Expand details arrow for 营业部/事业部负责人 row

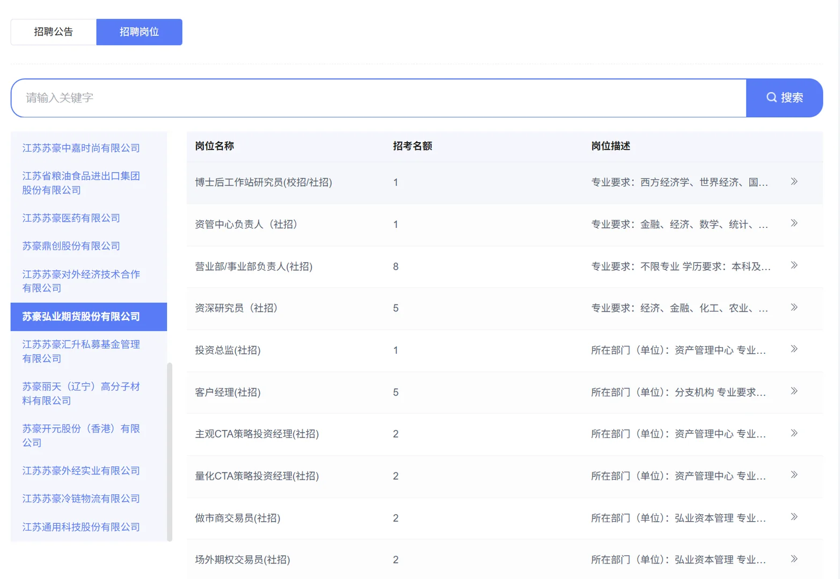click(x=794, y=265)
